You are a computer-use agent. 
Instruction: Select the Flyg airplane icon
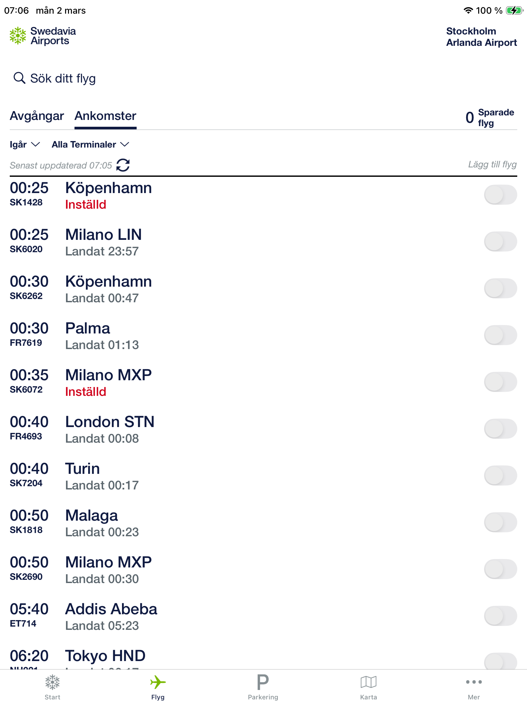(158, 682)
